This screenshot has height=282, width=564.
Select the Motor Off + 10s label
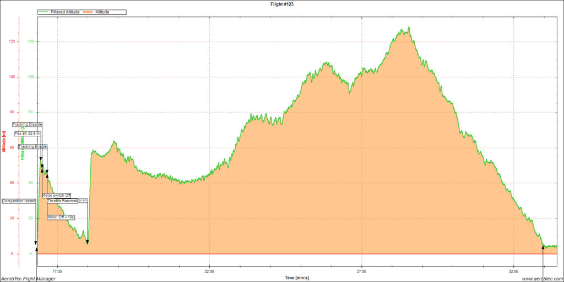(61, 217)
